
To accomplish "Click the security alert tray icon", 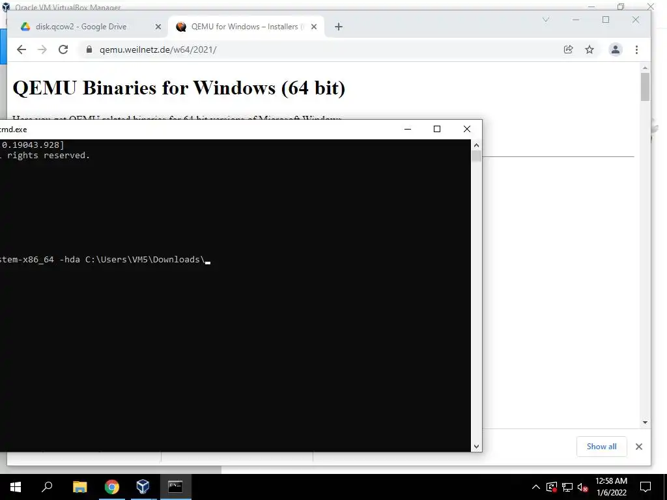I will (x=552, y=487).
